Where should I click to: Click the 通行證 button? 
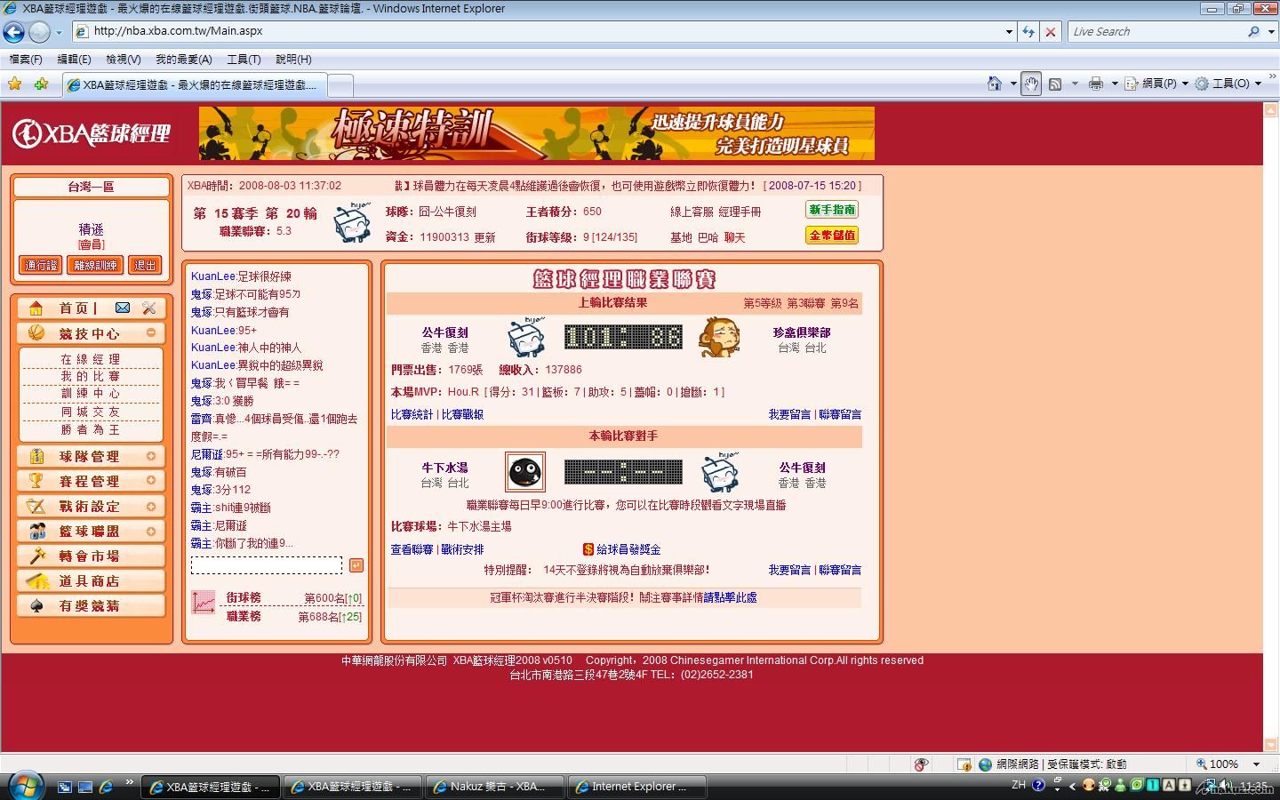[x=41, y=265]
